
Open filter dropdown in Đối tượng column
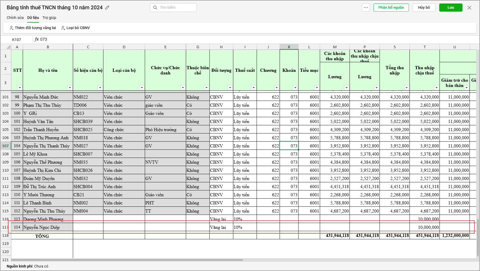[x=230, y=88]
